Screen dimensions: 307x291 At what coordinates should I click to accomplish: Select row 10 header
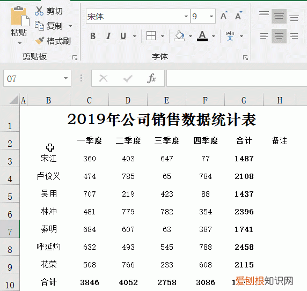[x=10, y=282]
